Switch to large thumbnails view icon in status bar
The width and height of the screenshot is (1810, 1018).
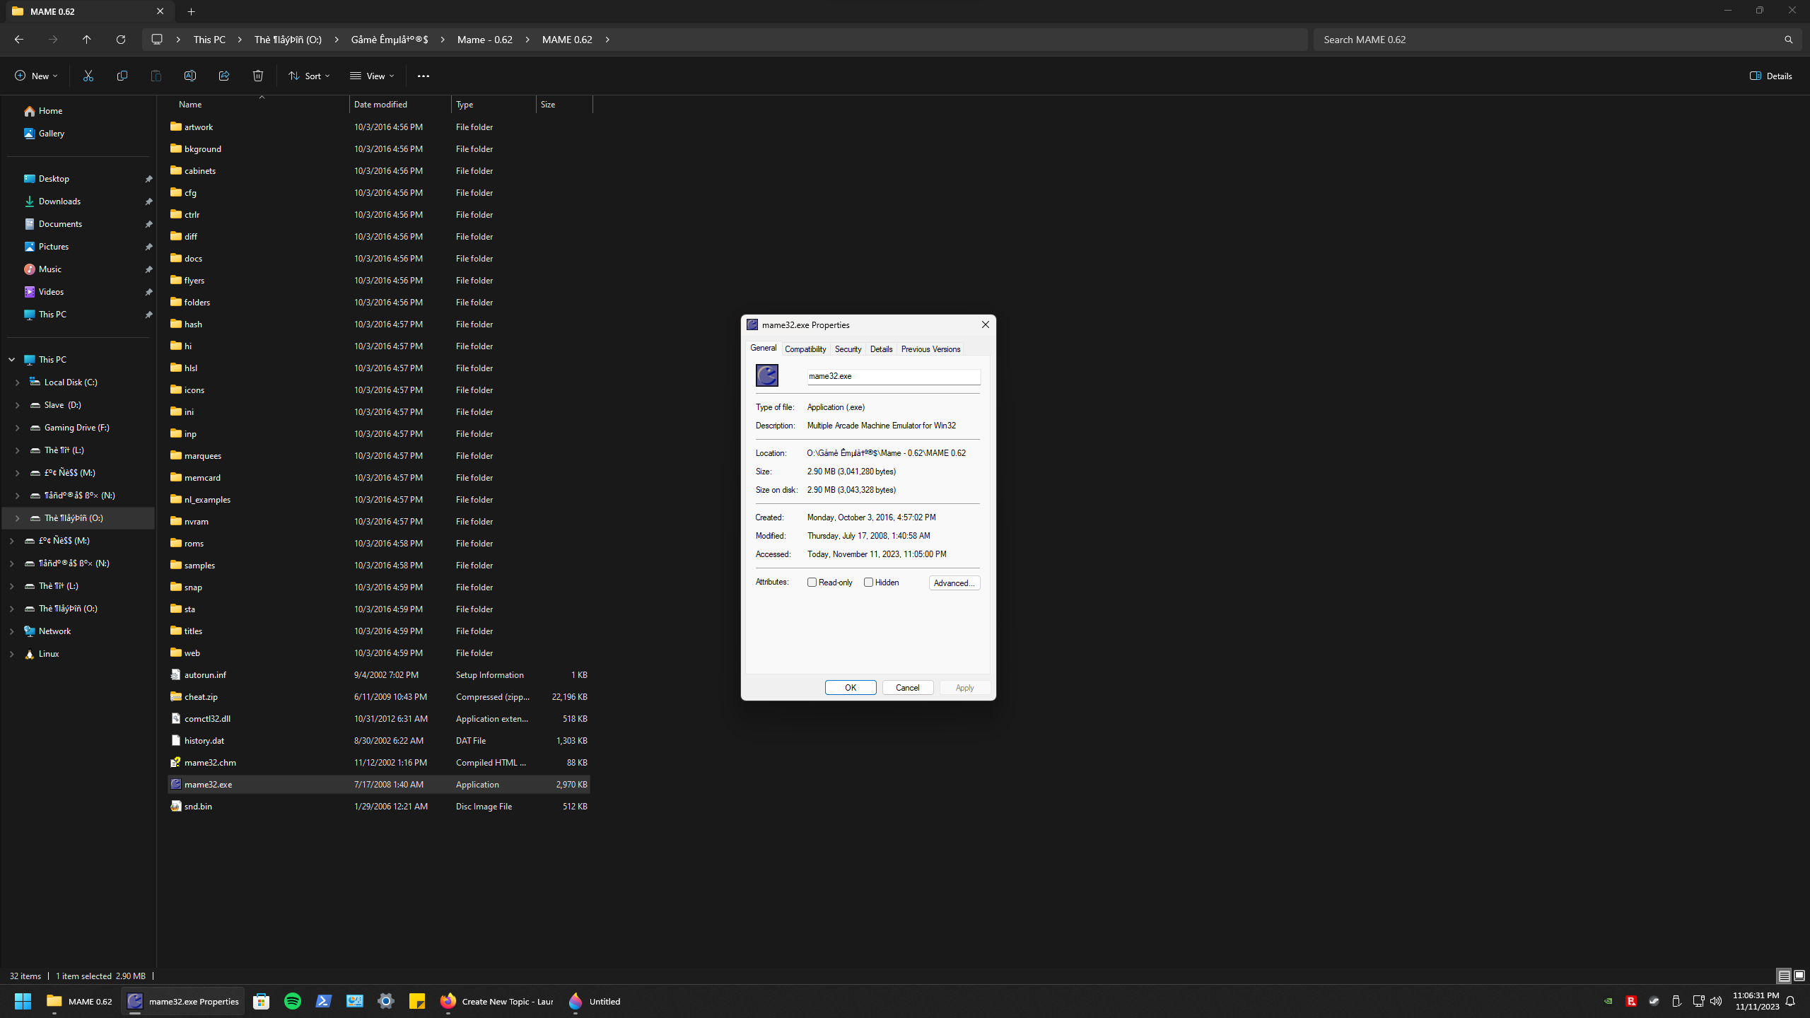(x=1799, y=976)
